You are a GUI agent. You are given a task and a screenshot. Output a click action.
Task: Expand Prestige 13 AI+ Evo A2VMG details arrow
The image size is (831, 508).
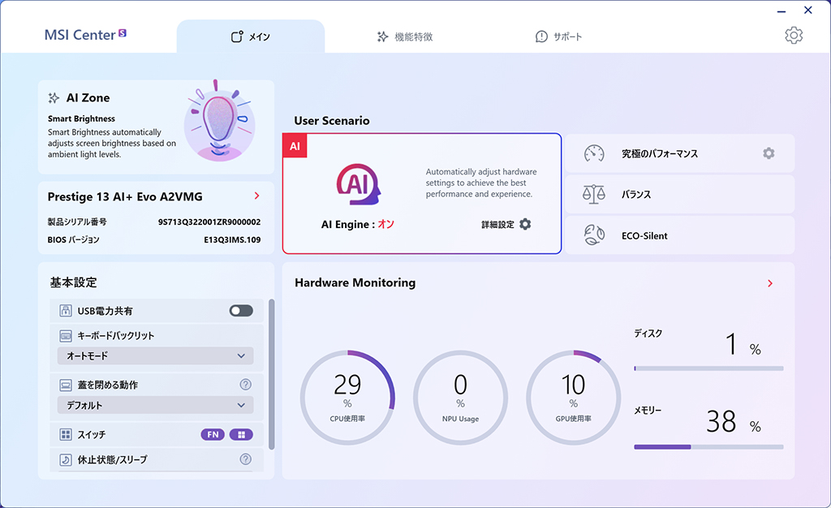(x=257, y=196)
